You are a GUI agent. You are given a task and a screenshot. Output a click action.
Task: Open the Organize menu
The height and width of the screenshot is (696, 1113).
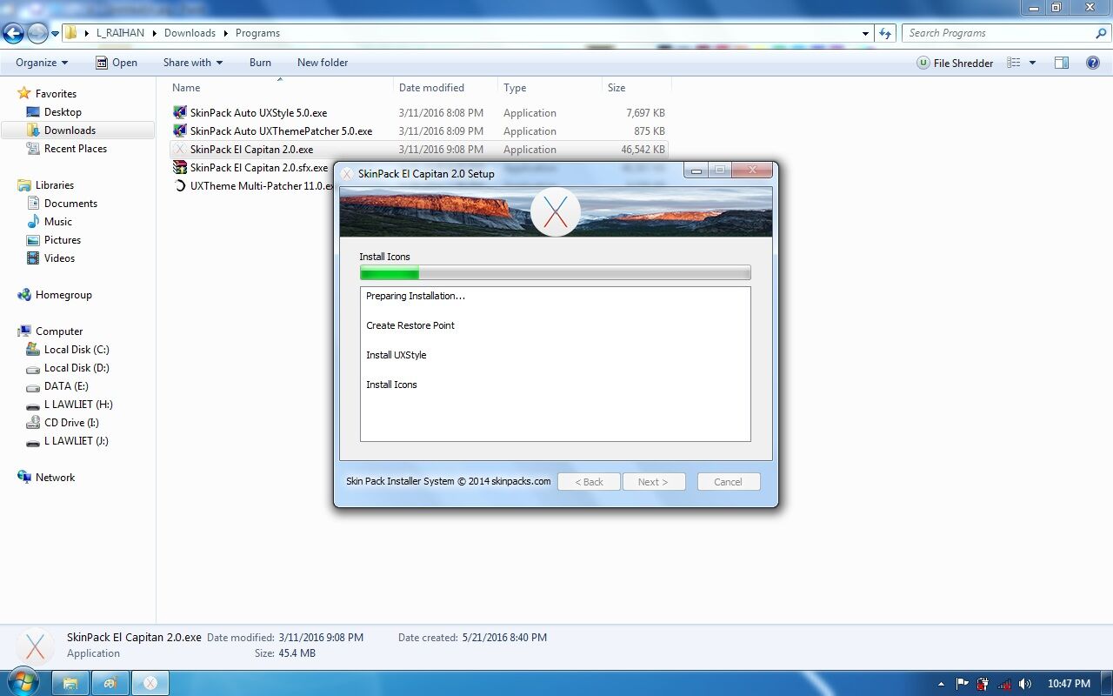42,63
